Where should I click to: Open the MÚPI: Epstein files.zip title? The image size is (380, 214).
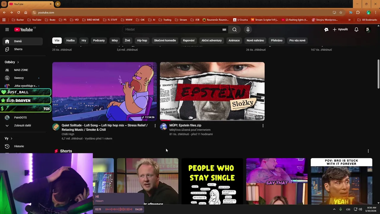185,125
